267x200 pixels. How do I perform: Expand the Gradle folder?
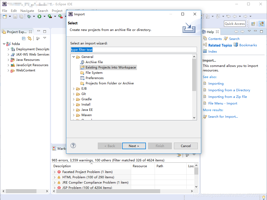pos(73,99)
